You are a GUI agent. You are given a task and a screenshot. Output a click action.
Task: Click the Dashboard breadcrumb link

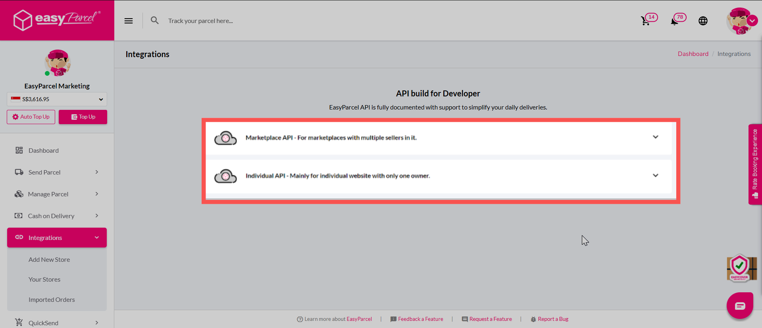click(x=693, y=54)
